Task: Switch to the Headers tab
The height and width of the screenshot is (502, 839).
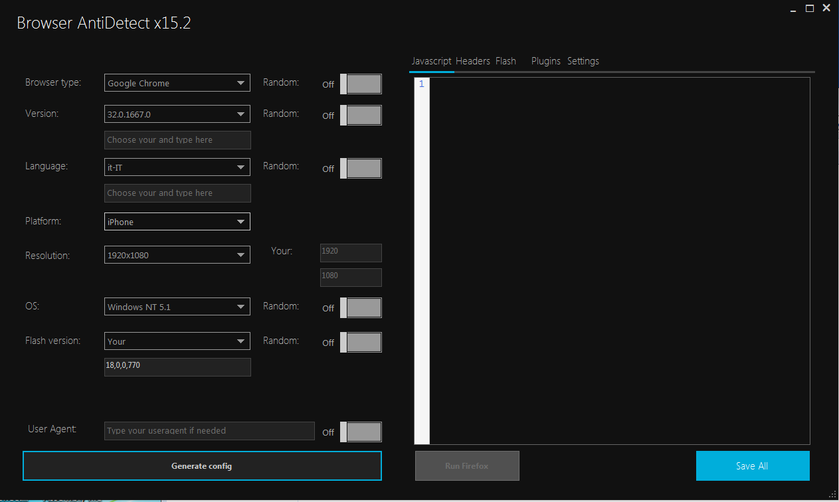Action: coord(473,61)
